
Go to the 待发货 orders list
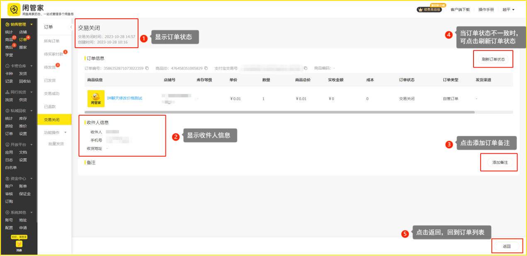[50, 67]
